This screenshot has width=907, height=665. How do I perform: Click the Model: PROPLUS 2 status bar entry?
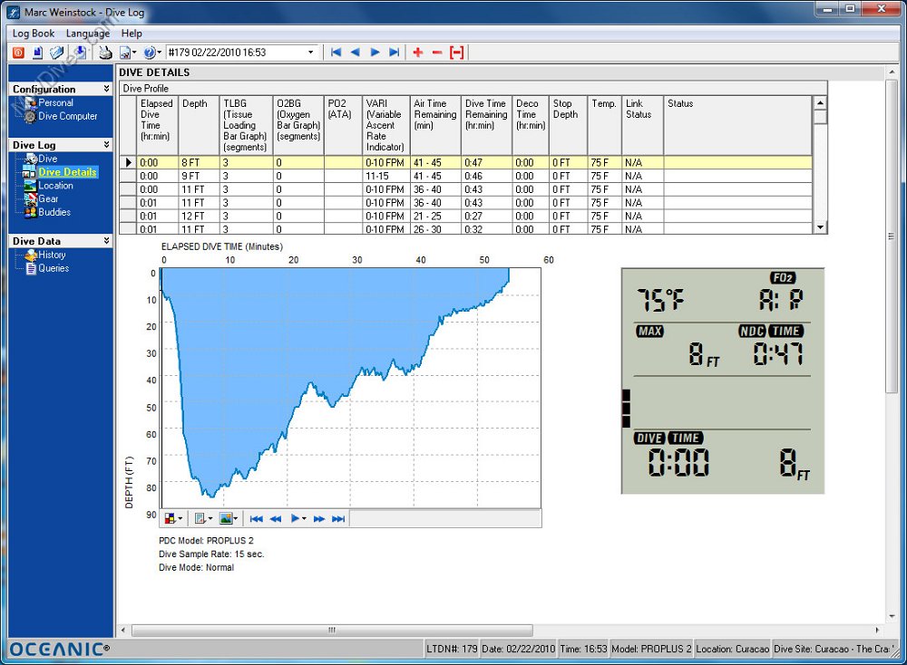click(651, 649)
